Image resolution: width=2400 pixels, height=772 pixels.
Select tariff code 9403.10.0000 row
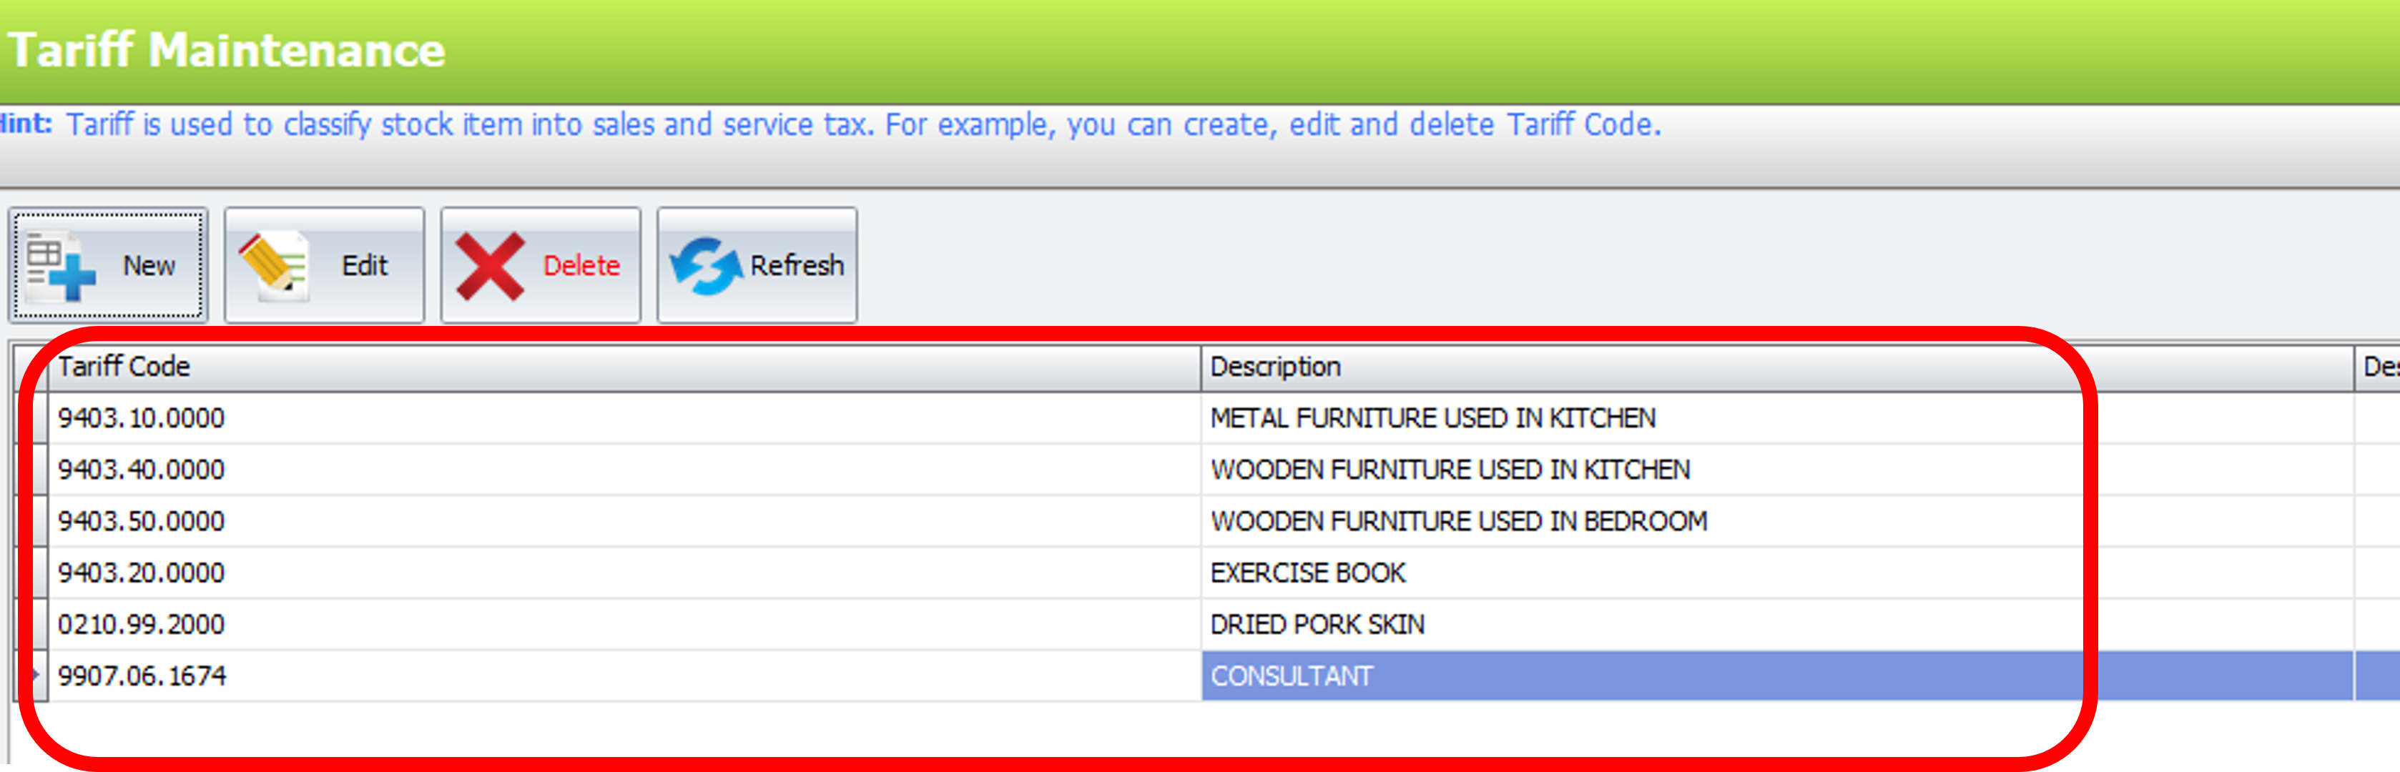tap(142, 418)
